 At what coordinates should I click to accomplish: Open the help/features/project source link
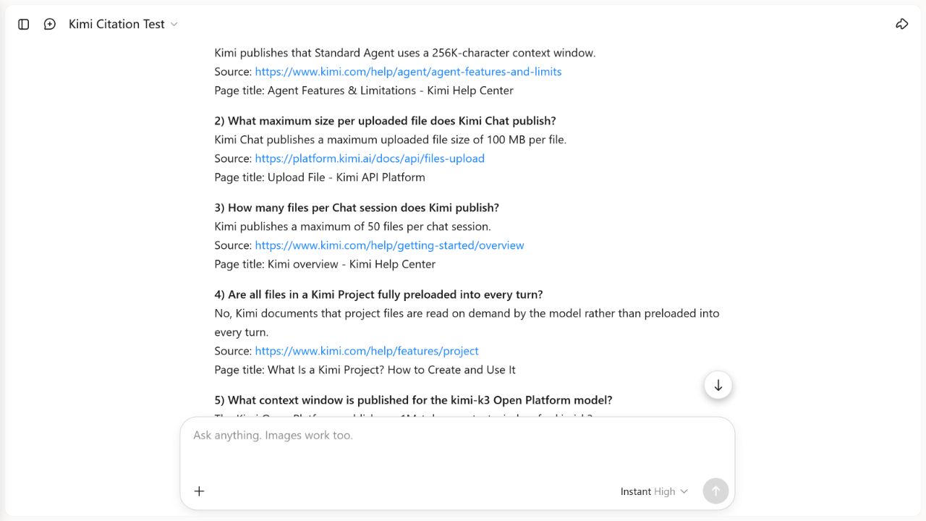pos(367,351)
